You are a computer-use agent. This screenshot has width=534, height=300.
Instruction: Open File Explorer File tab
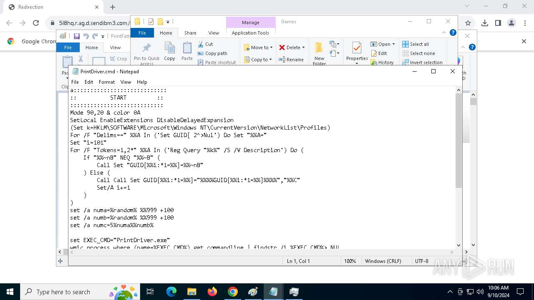pyautogui.click(x=142, y=33)
